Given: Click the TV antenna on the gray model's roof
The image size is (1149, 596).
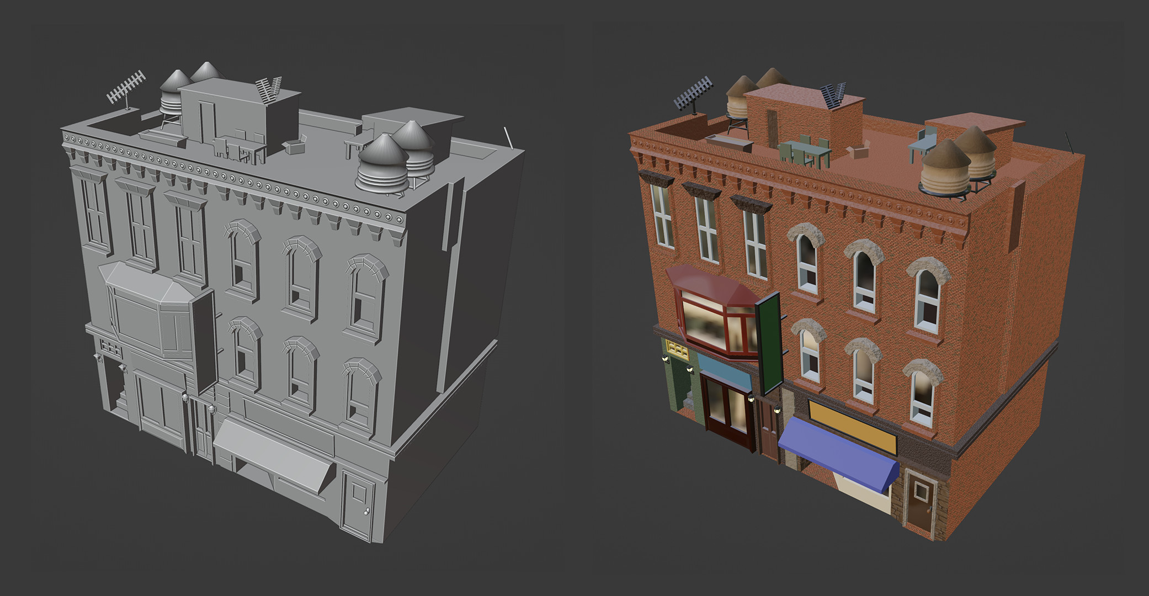Looking at the screenshot, I should tap(126, 87).
